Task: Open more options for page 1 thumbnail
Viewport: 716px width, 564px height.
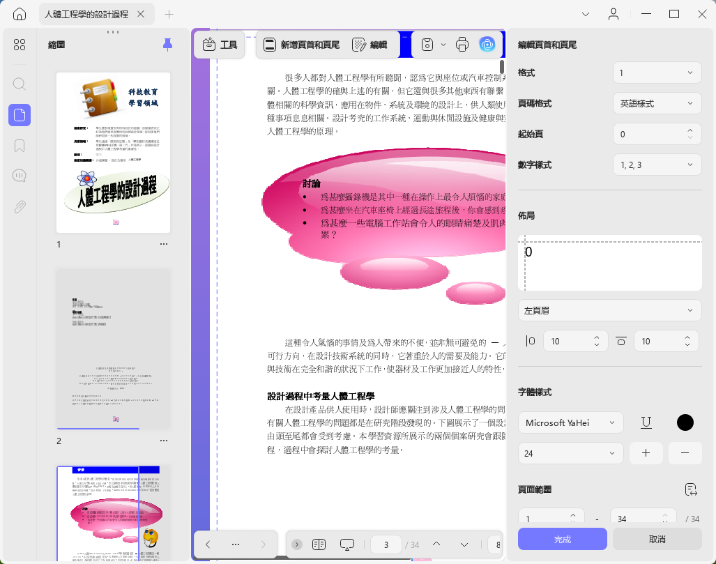Action: pos(164,244)
